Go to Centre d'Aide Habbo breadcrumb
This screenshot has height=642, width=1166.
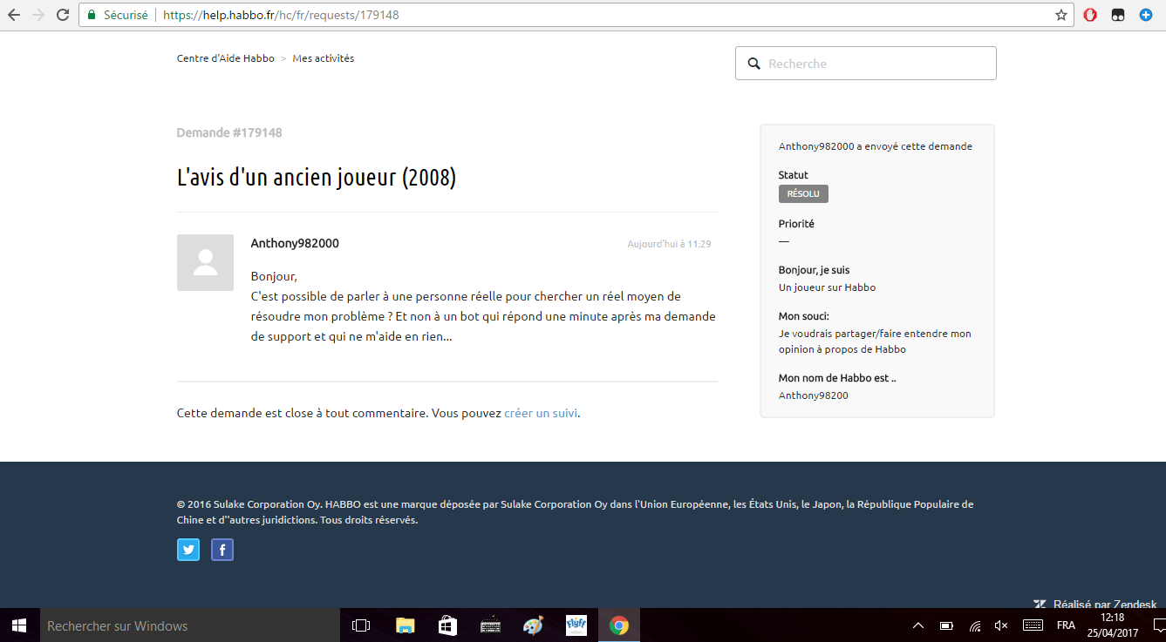point(226,58)
